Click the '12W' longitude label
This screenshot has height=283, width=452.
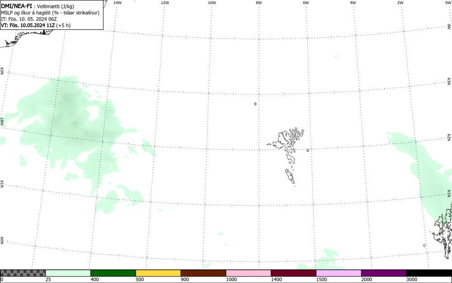pos(165,3)
